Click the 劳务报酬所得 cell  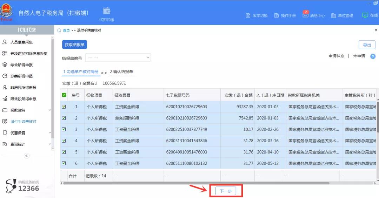click(x=138, y=118)
